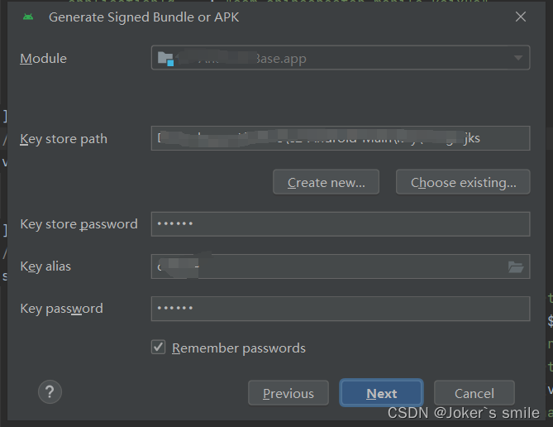This screenshot has width=553, height=427.
Task: Toggle the Remember passwords checkbox
Action: coord(159,348)
